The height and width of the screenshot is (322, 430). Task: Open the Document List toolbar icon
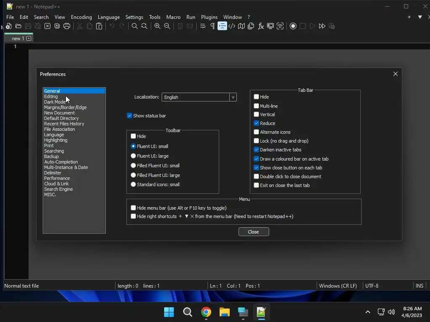click(x=251, y=26)
